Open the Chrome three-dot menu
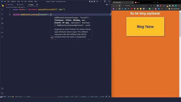 179,6
